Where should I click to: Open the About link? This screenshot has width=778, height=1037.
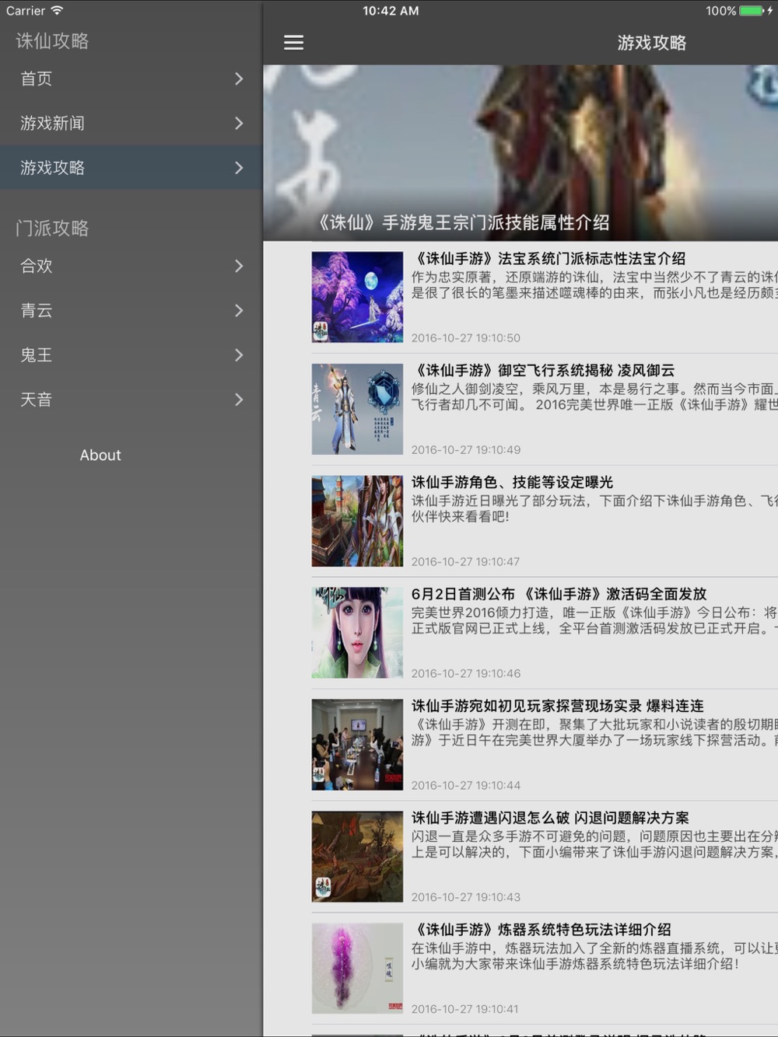100,456
